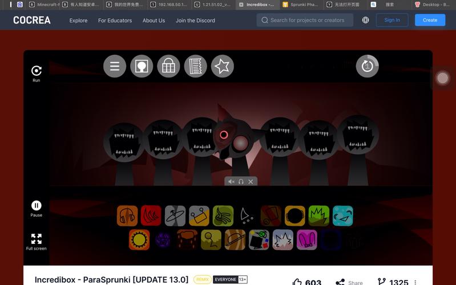Open Join the Discord link

(195, 21)
